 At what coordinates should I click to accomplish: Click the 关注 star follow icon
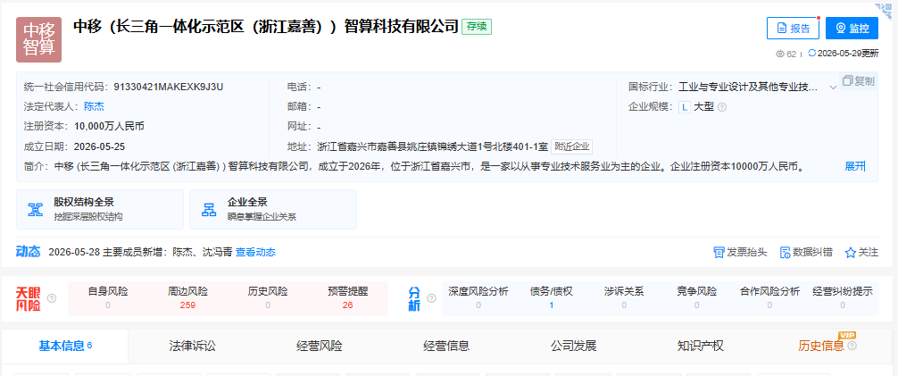click(851, 252)
